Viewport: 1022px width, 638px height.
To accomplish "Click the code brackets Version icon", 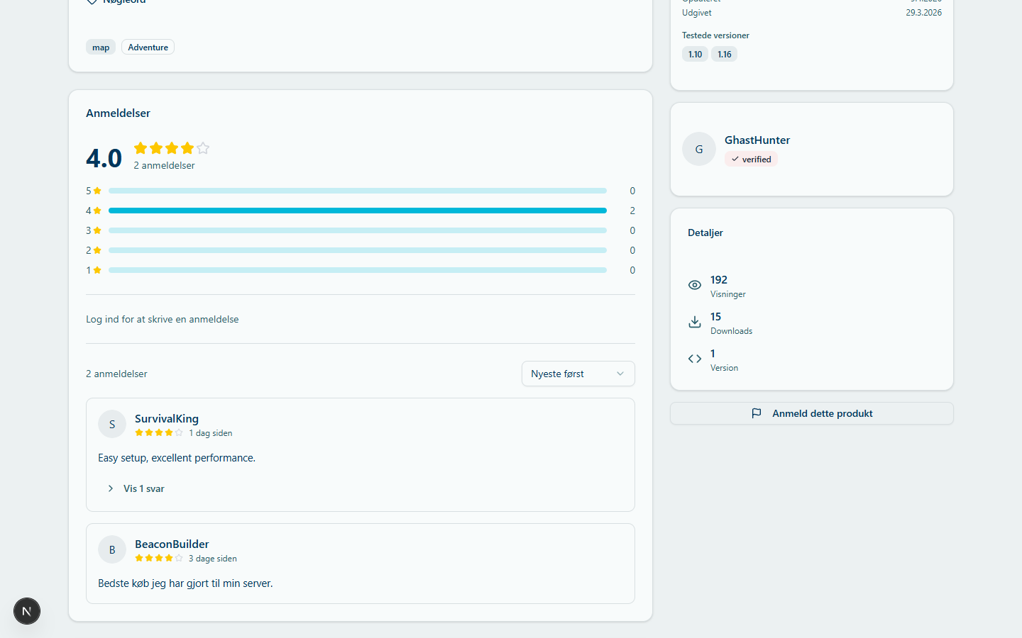I will (x=695, y=359).
